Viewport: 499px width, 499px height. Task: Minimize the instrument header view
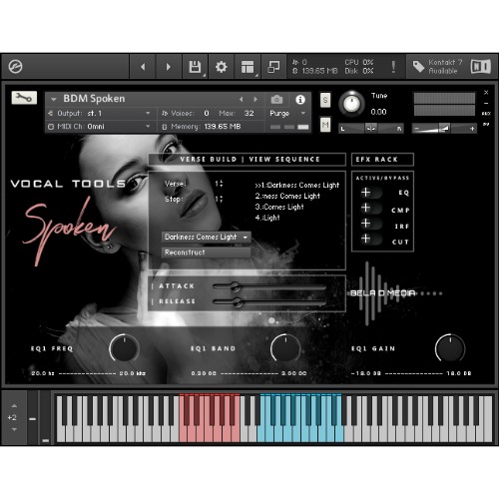click(486, 104)
